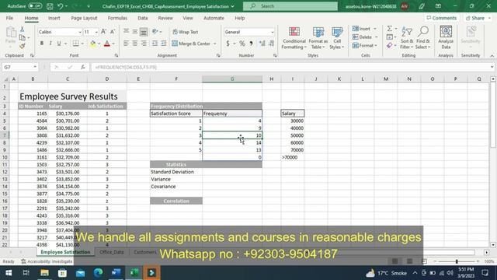The width and height of the screenshot is (497, 280).
Task: Toggle Wrap Text
Action: pos(186,32)
